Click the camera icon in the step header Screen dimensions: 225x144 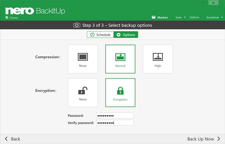pos(76,25)
